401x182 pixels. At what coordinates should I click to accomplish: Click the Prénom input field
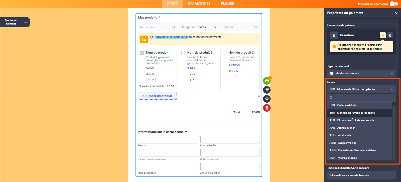tap(168, 140)
